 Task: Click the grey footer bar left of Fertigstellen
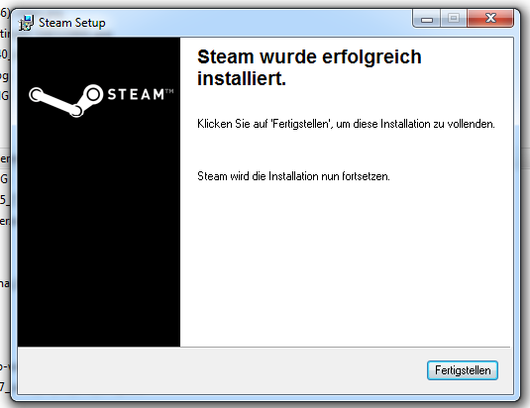click(x=221, y=370)
